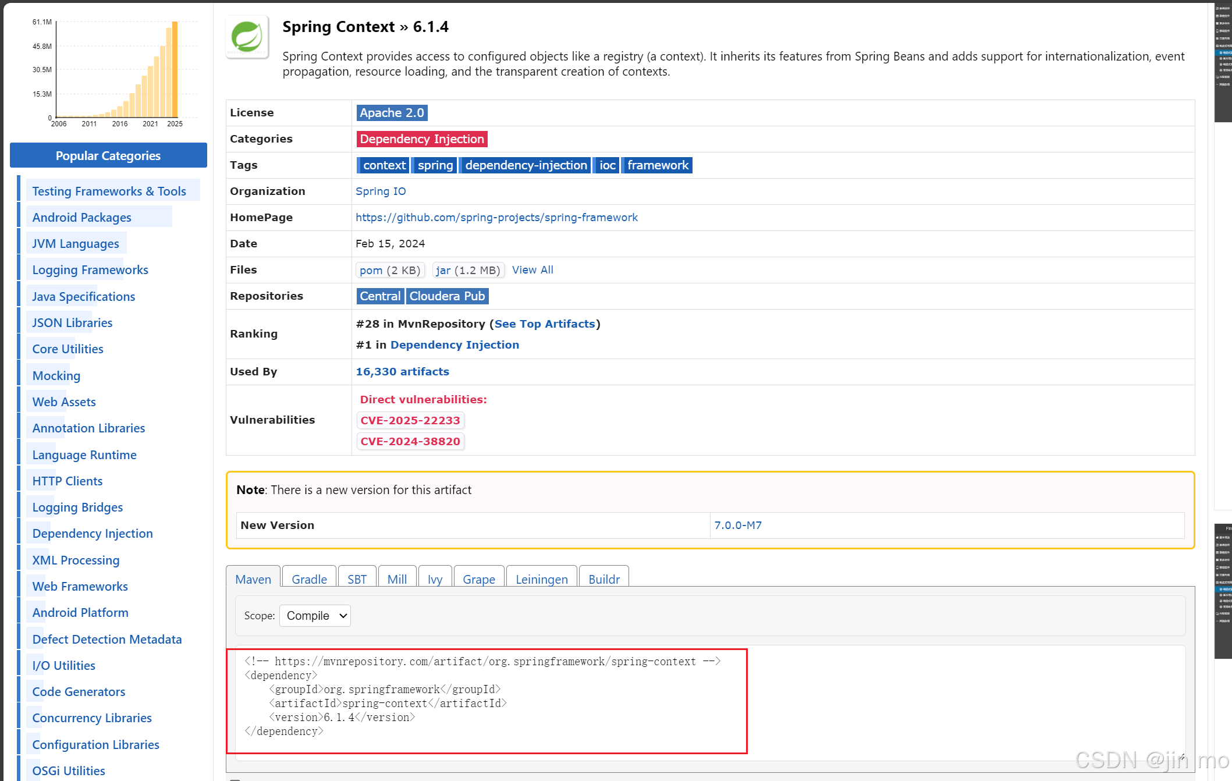Open Language Runtime category
1232x781 pixels.
click(84, 455)
